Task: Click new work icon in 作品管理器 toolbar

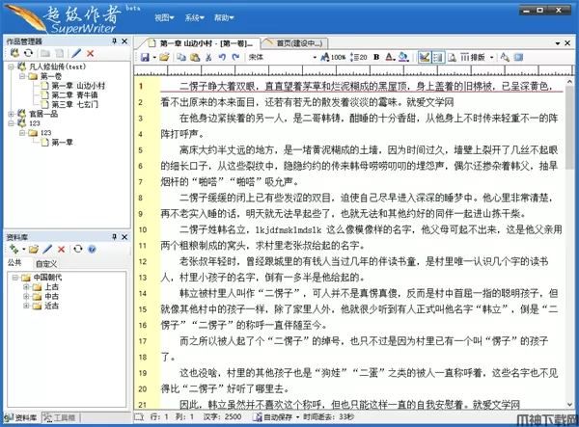Action: 14,53
